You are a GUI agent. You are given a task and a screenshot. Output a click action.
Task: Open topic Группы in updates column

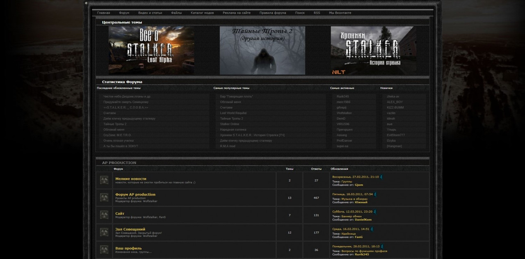[347, 181]
